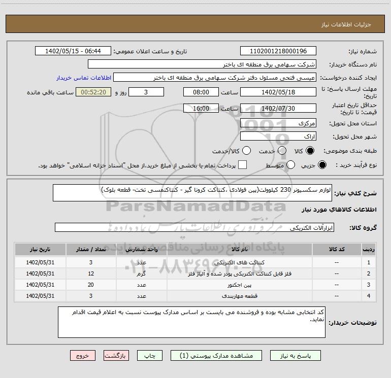Screen dimensions: 391x378
Task: Click the quantity 12 in row 2
Action: 91,273
